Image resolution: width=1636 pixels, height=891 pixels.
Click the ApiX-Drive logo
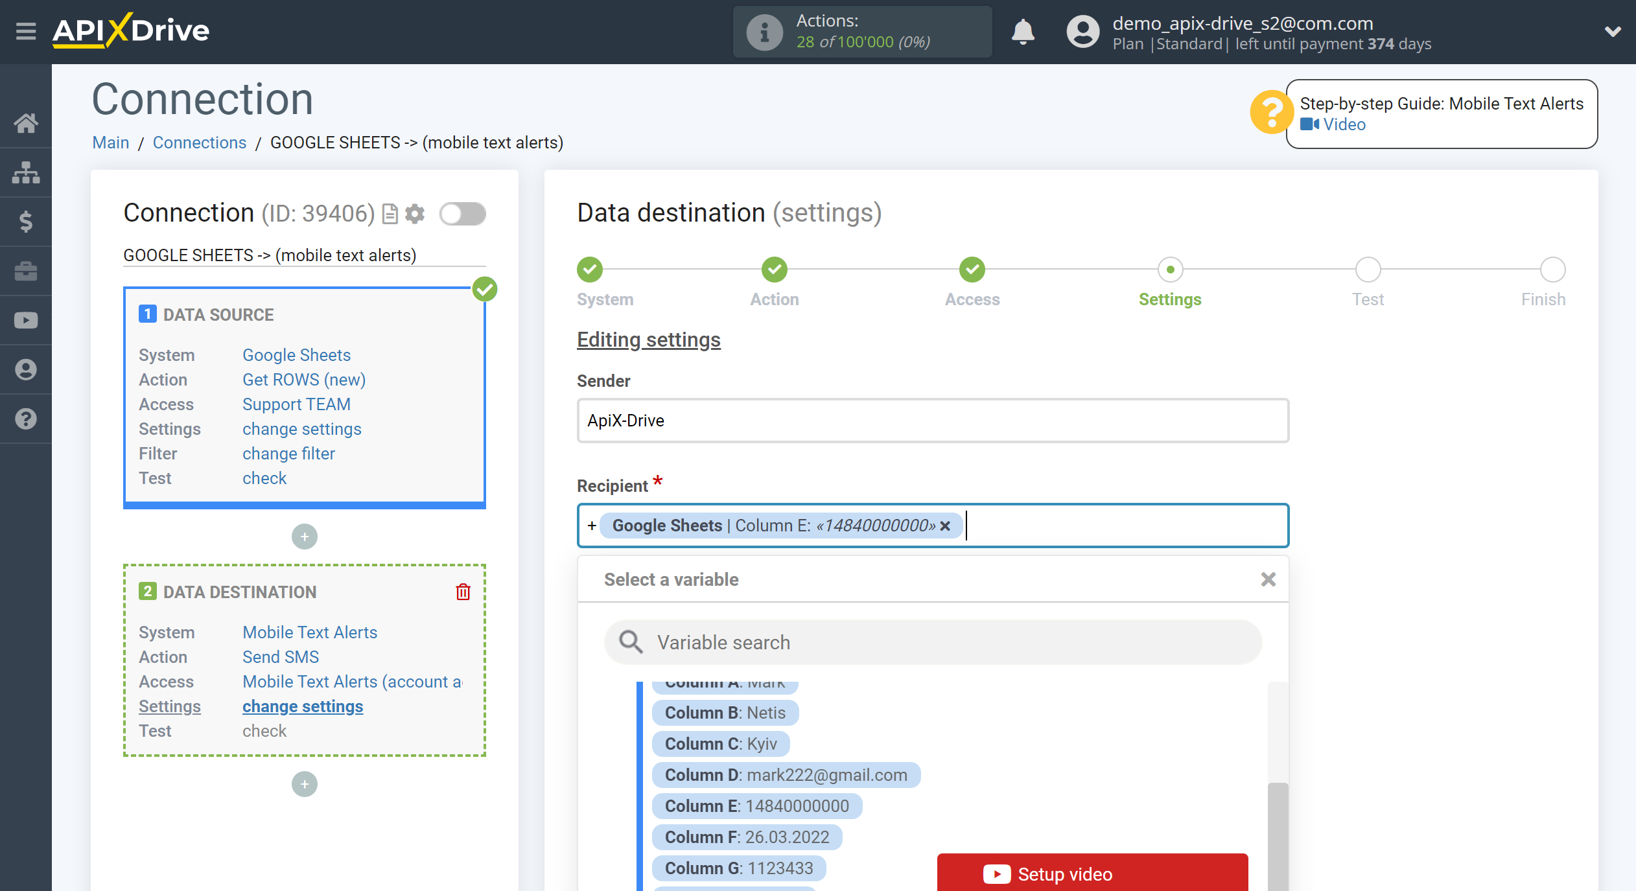tap(131, 30)
